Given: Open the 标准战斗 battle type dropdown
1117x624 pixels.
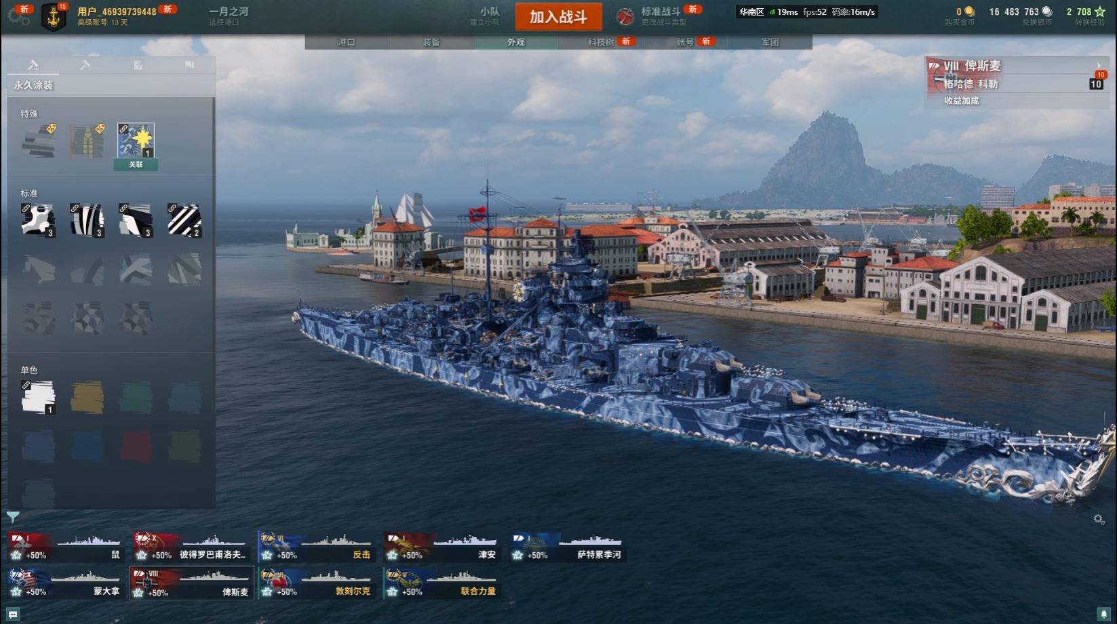Looking at the screenshot, I should pyautogui.click(x=661, y=16).
